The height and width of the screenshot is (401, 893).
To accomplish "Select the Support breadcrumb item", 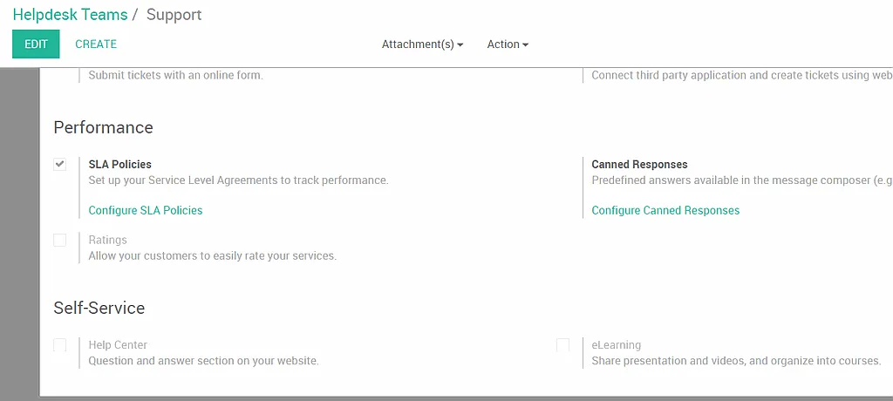I will tap(174, 15).
